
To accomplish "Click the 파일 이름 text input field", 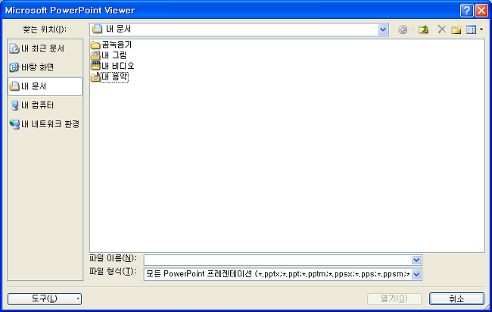I will pyautogui.click(x=278, y=261).
